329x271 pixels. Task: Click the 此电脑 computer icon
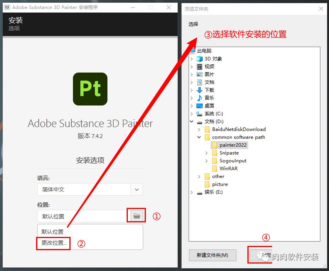193,51
